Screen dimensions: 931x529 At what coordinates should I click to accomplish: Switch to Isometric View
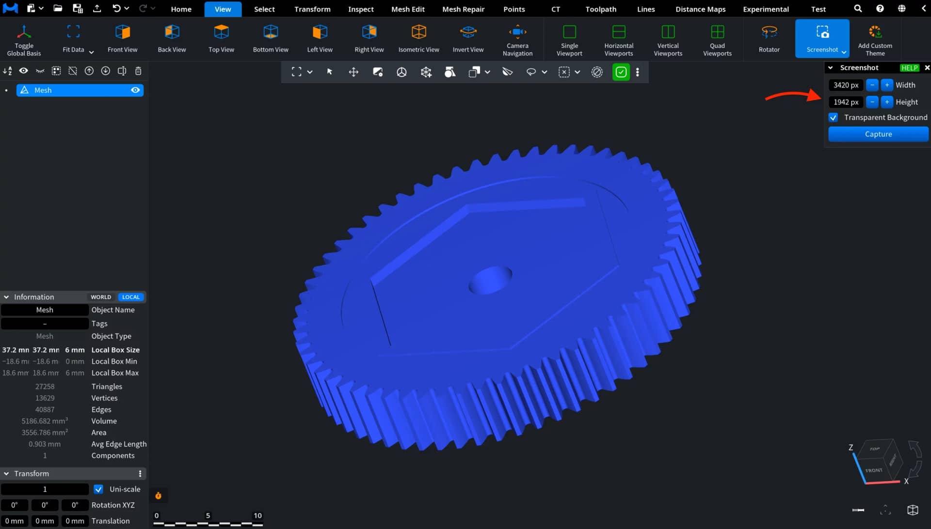[418, 40]
